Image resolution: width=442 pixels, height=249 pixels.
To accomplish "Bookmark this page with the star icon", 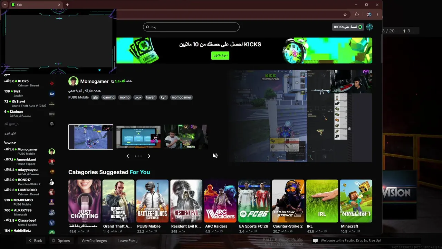I will [x=345, y=15].
